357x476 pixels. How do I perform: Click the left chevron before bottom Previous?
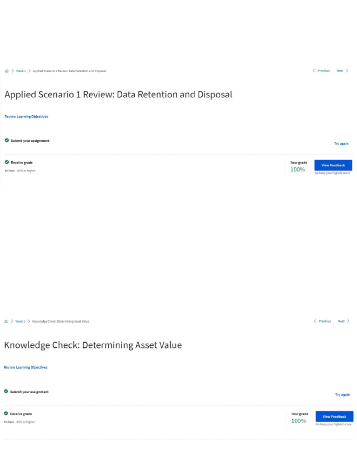pos(315,321)
